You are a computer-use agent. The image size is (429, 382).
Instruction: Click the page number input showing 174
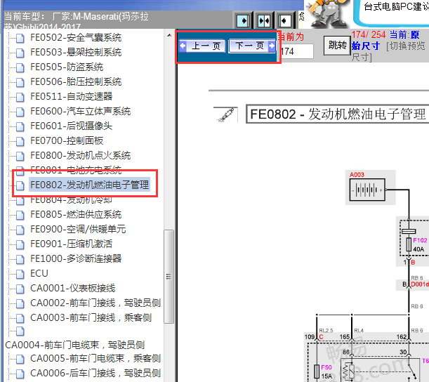click(x=296, y=51)
